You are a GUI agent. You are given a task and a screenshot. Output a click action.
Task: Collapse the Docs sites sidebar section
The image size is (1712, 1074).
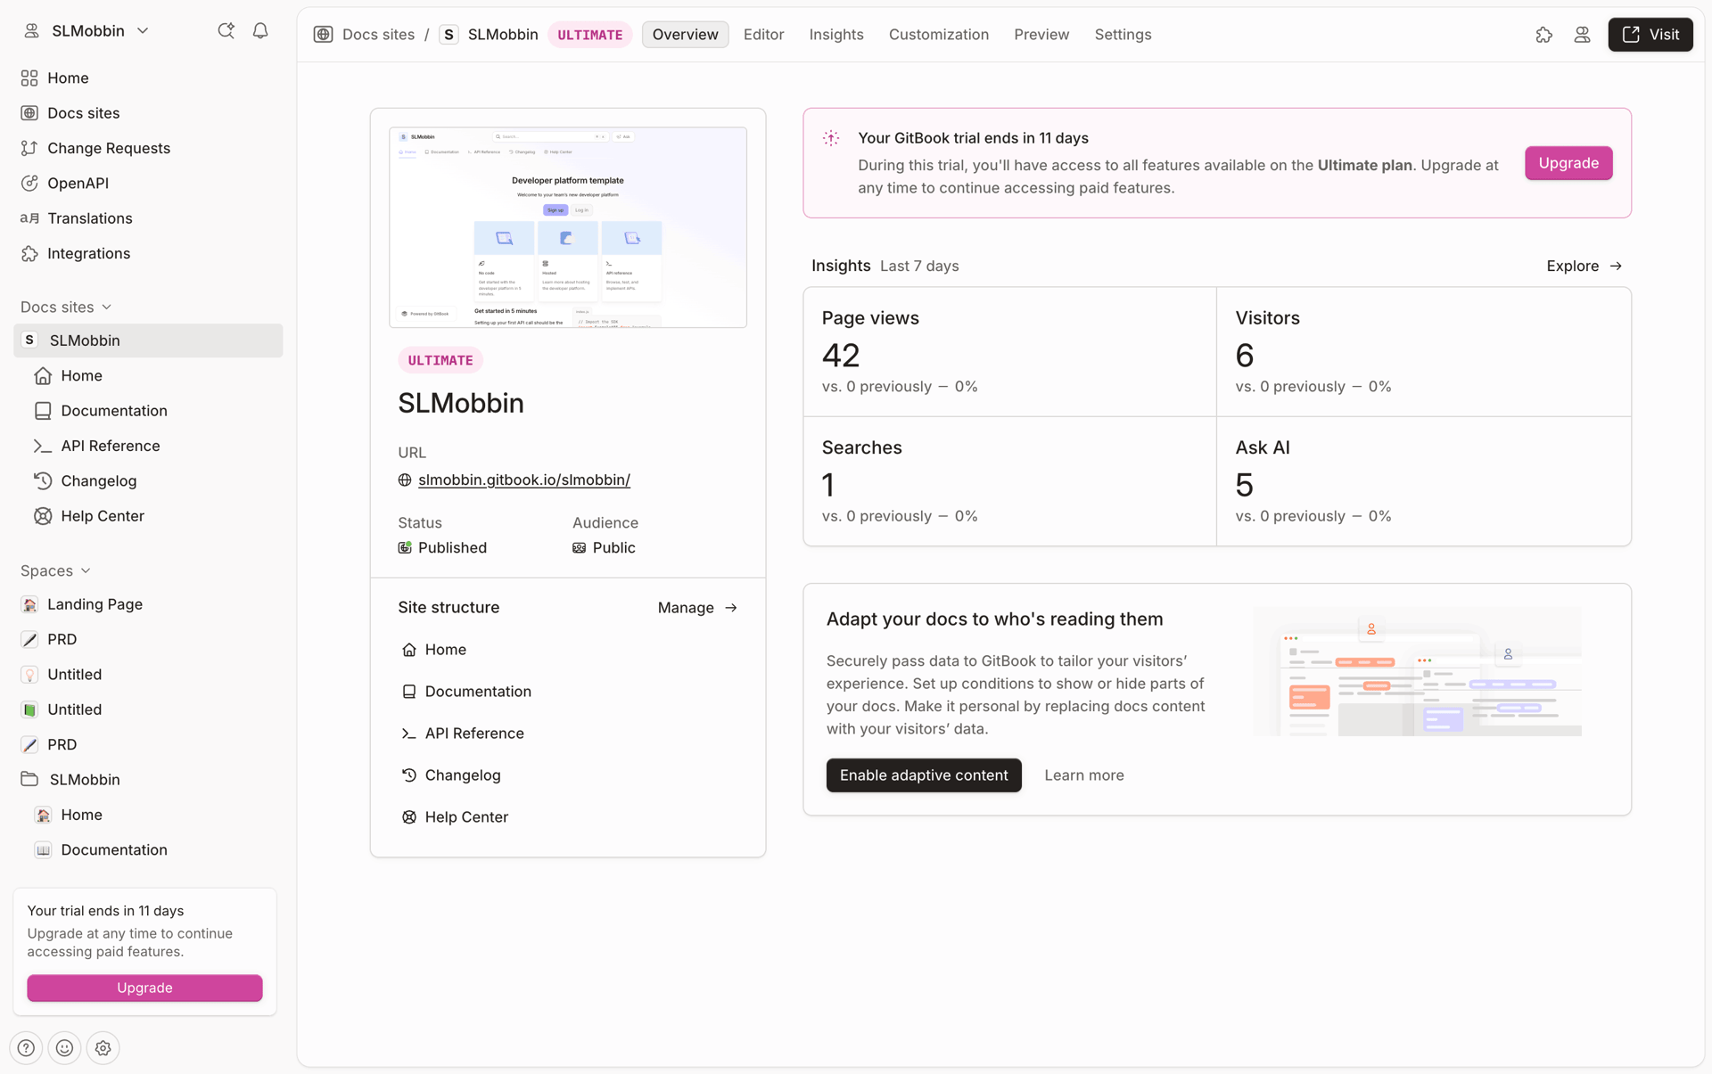point(66,307)
